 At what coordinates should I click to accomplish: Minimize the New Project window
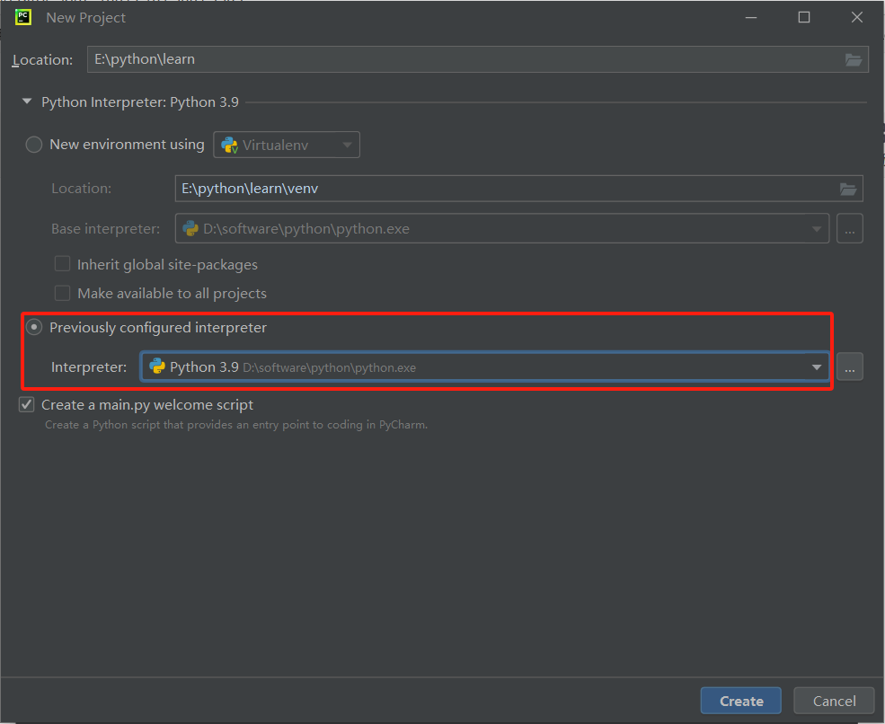click(x=750, y=17)
